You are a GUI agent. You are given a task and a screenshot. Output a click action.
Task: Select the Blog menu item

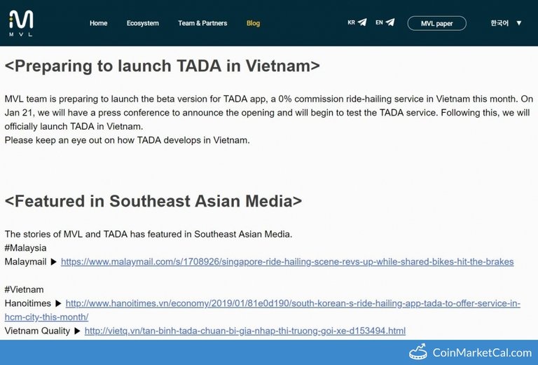[x=253, y=23]
